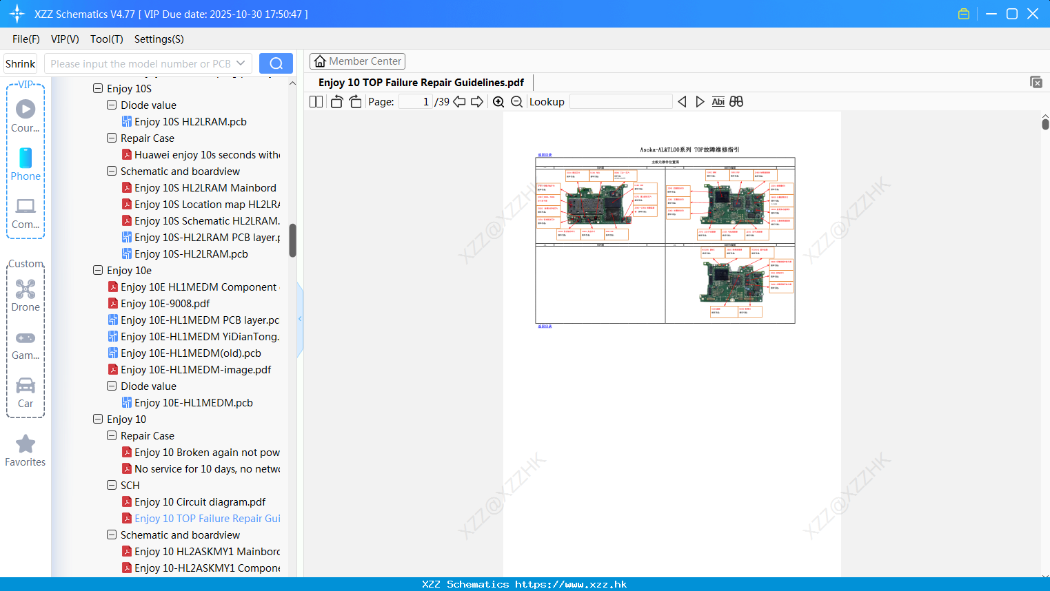Collapse Diode value under Enjoy 10S
1050x591 pixels.
pyautogui.click(x=112, y=105)
